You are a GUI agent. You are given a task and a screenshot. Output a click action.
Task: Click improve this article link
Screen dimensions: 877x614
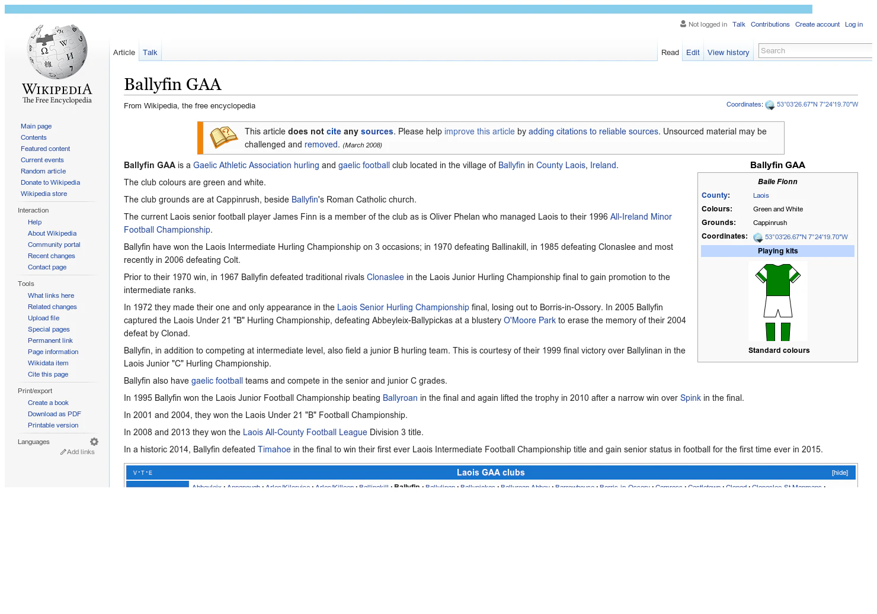pos(479,131)
